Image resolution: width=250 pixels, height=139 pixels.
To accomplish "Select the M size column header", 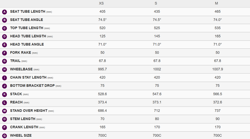I will (x=216, y=3).
